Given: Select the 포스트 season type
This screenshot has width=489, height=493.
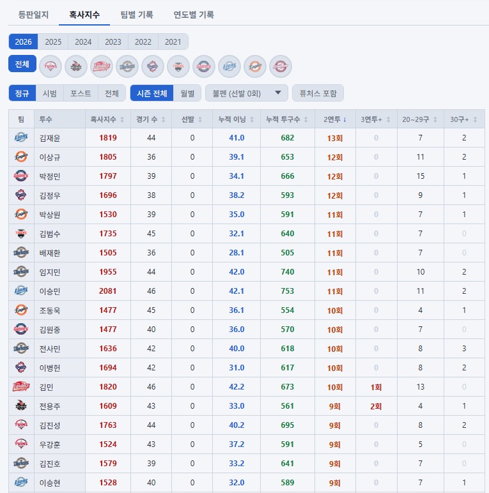Looking at the screenshot, I should 81,93.
